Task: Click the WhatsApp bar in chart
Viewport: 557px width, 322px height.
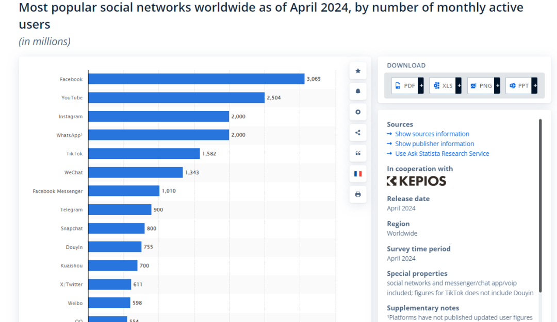Action: (159, 135)
